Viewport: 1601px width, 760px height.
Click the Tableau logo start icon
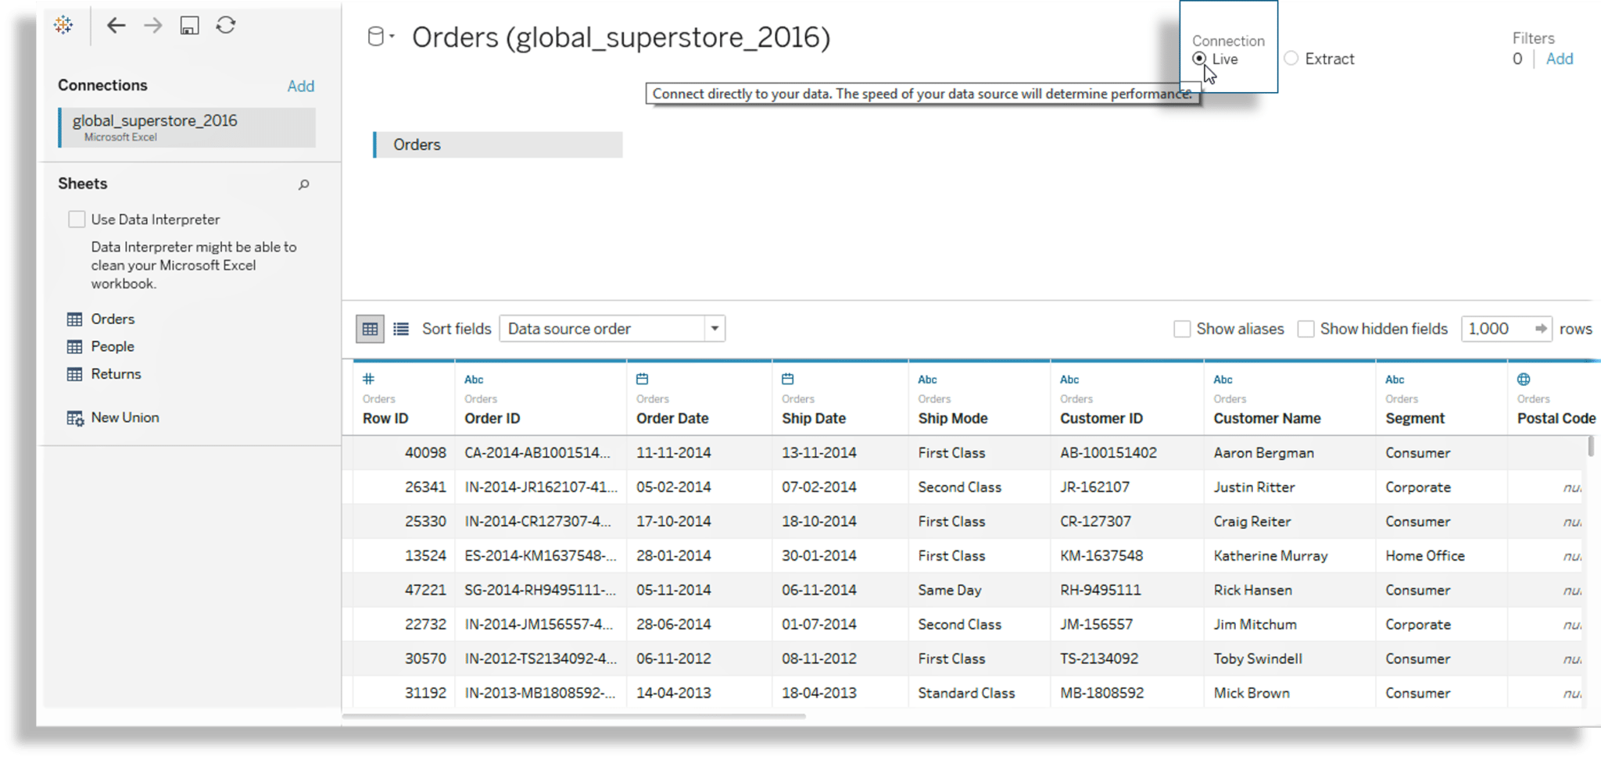(x=63, y=25)
